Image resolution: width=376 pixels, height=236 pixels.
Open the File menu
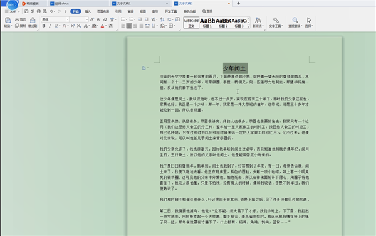tap(13, 11)
